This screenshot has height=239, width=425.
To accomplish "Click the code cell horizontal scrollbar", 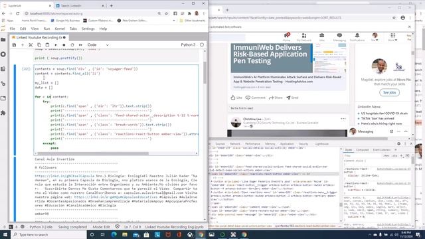I will [x=93, y=153].
